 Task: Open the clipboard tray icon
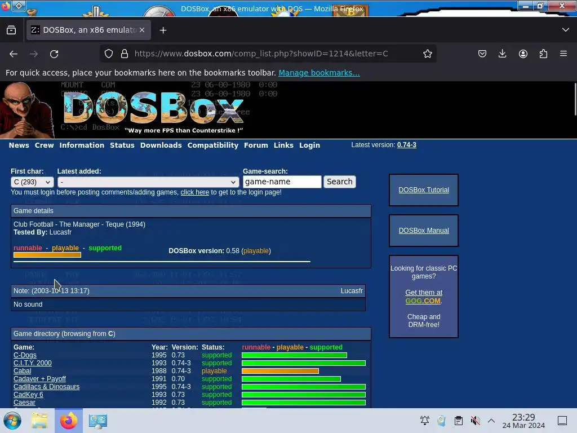click(x=459, y=421)
